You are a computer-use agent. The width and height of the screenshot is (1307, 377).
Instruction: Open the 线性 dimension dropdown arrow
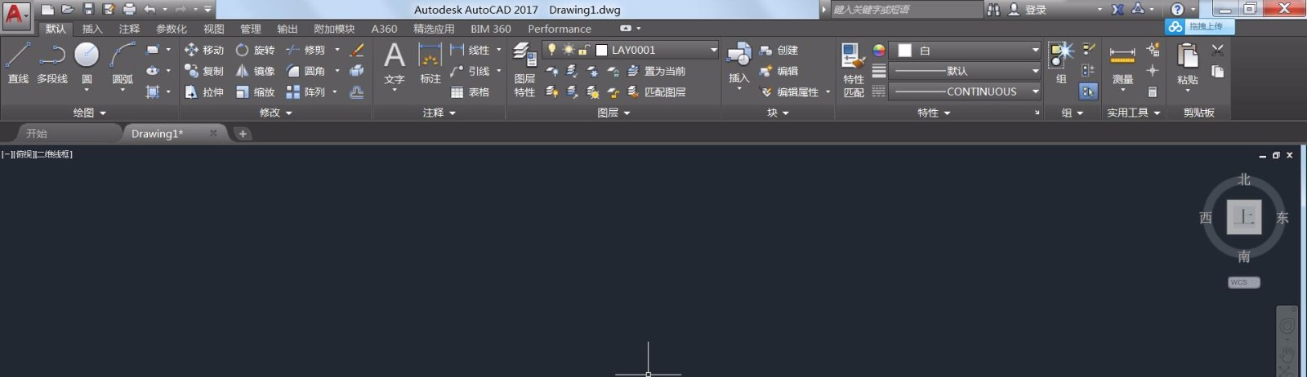point(499,50)
